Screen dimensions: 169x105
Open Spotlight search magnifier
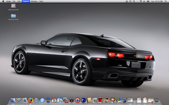coord(166,1)
